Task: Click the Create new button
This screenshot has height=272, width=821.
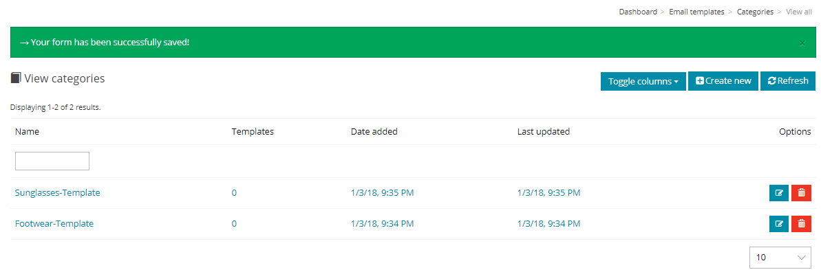Action: [x=723, y=81]
